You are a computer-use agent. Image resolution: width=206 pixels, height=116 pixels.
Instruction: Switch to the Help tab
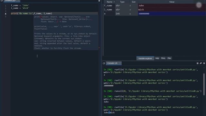click(157, 58)
